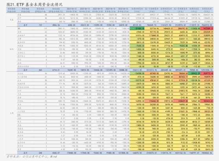219x161 pixels.
Task: Click the red cell 9472589.37
Action: tap(207, 28)
